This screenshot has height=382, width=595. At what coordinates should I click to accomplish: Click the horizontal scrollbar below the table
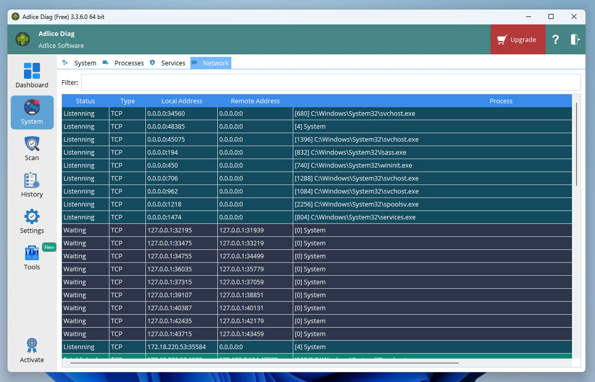(x=264, y=363)
